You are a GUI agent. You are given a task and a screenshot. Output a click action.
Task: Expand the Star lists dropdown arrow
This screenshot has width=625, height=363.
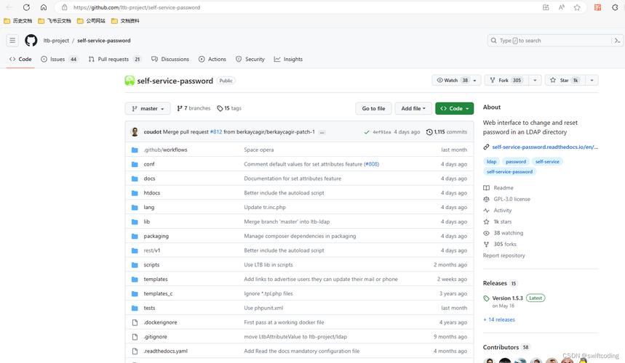(x=592, y=81)
